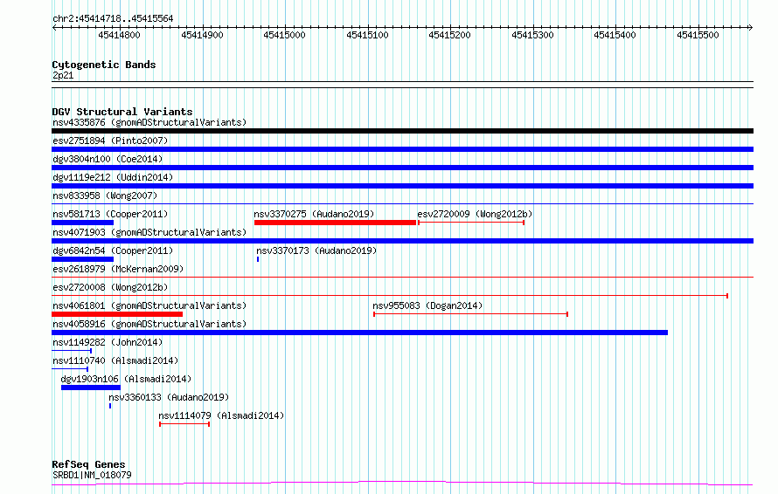The image size is (778, 494).
Task: Click the ruler's right arrowhead
Action: (x=751, y=28)
